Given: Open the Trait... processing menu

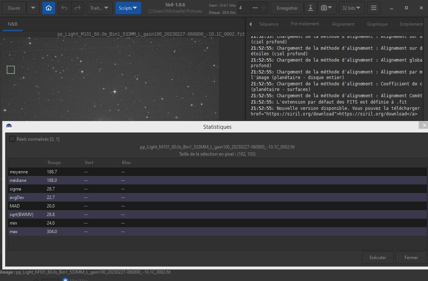Looking at the screenshot, I should (100, 8).
